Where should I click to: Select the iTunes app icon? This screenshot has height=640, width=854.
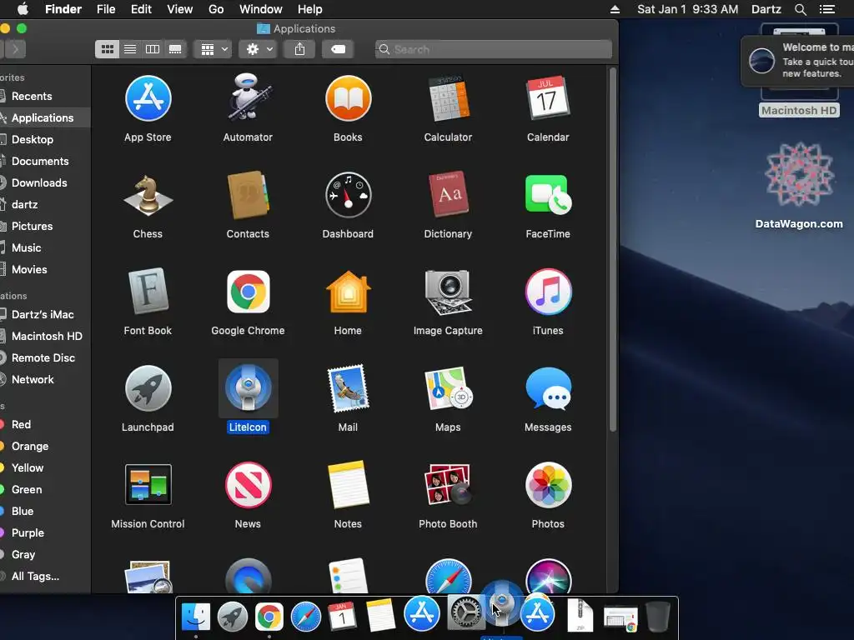(548, 292)
